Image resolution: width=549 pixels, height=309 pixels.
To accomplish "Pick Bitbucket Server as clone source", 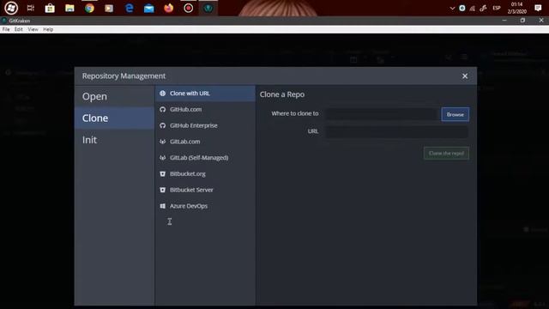I will click(x=205, y=190).
